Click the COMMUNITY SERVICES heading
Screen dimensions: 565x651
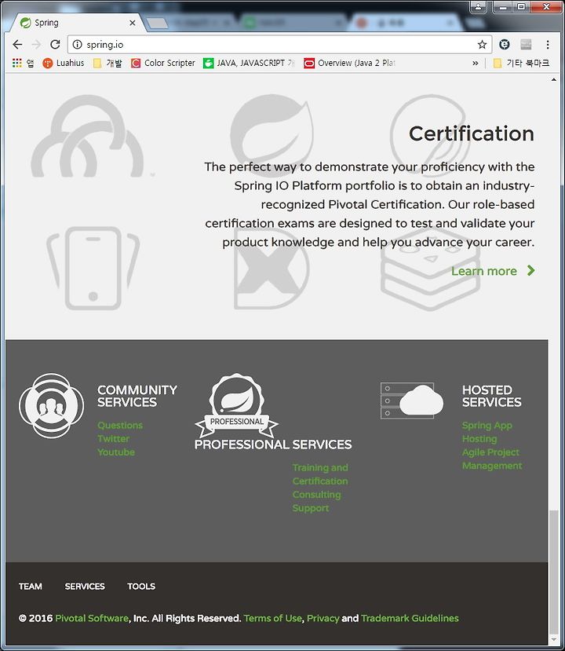coord(137,396)
